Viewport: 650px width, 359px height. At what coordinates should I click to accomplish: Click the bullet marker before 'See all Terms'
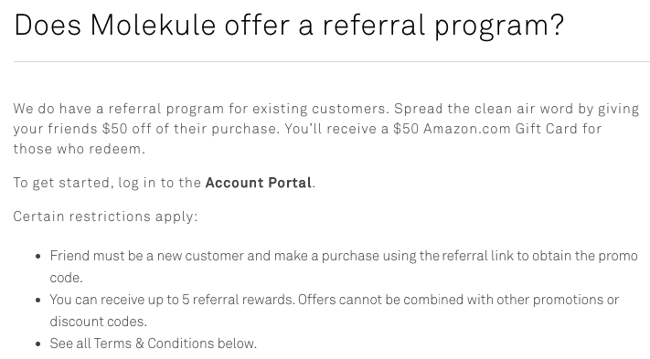(38, 344)
